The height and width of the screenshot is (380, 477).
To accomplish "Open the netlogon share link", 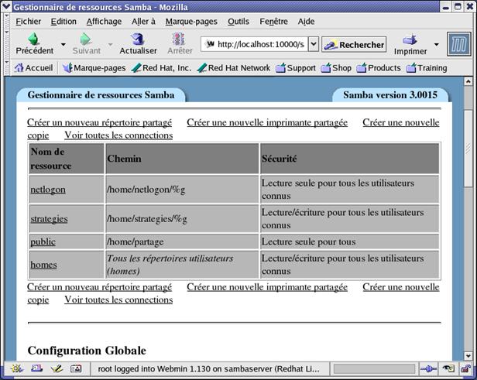I will click(x=48, y=190).
